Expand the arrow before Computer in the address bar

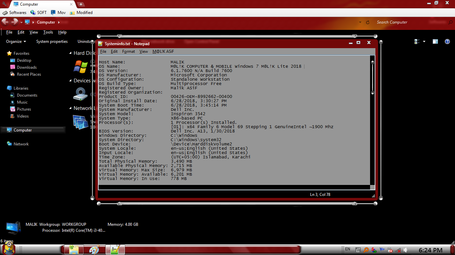pyautogui.click(x=33, y=22)
